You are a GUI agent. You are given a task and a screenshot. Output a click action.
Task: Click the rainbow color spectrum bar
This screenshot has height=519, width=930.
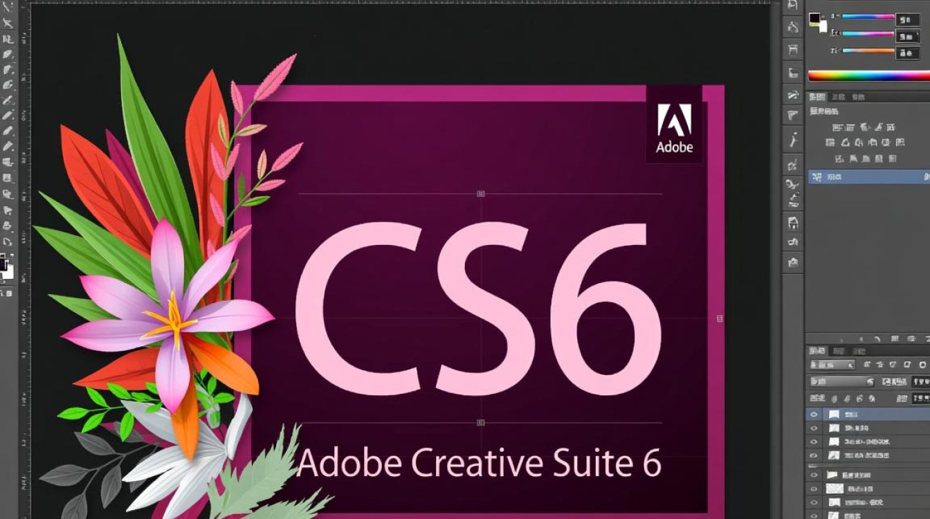click(x=868, y=75)
